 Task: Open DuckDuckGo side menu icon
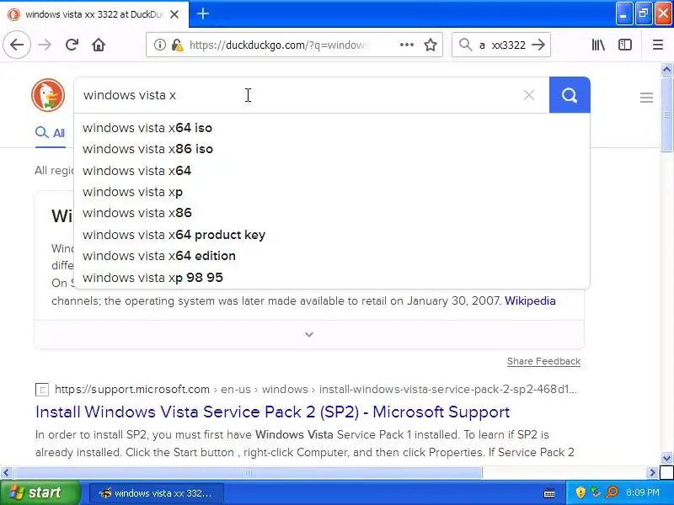[646, 98]
